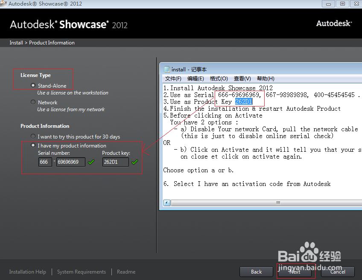Click the serial number field containing 69696969
This screenshot has width=362, height=280.
point(70,162)
